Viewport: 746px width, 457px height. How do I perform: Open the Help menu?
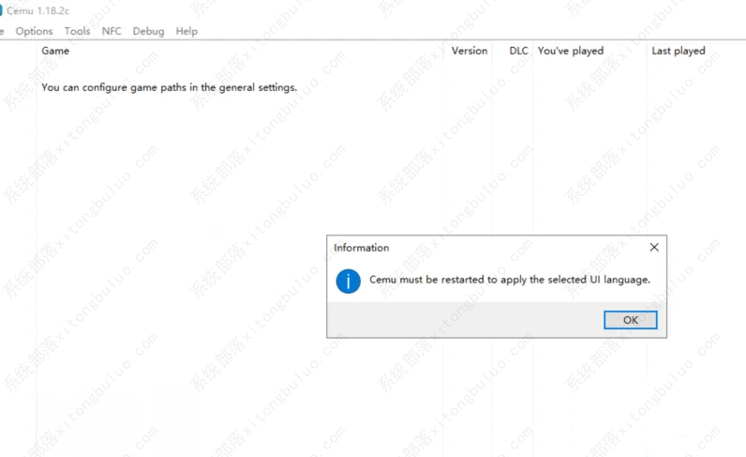[186, 31]
